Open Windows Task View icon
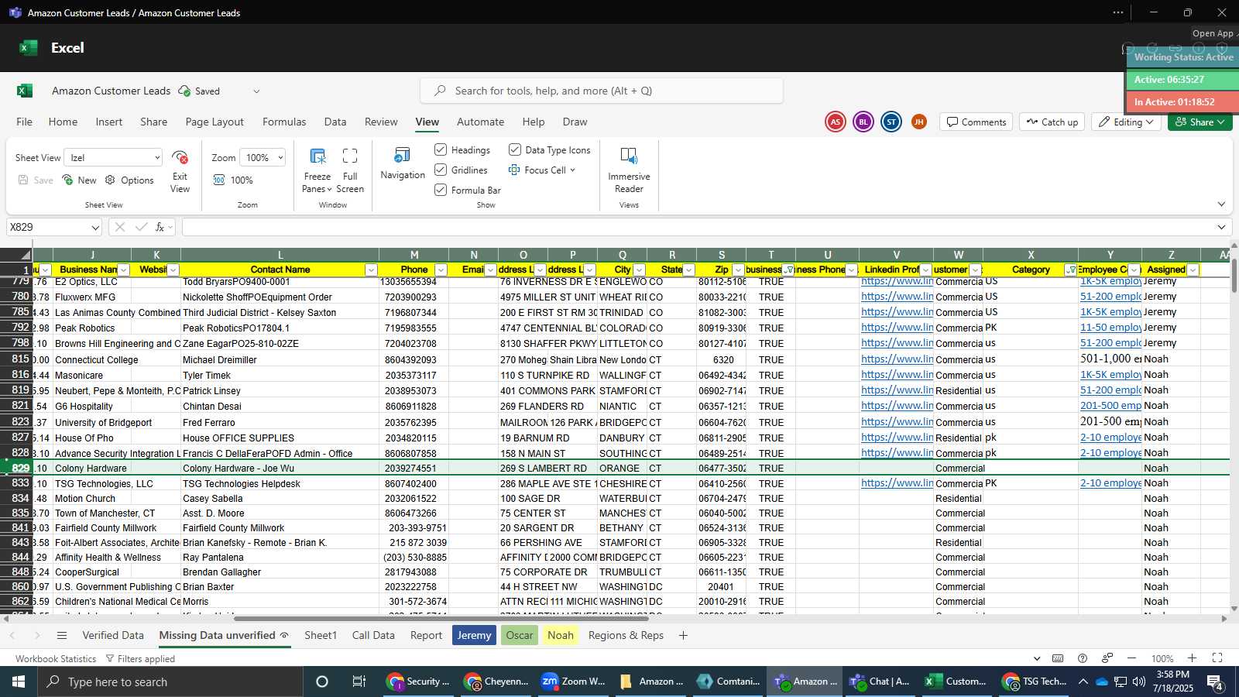The height and width of the screenshot is (697, 1239). coord(359,682)
